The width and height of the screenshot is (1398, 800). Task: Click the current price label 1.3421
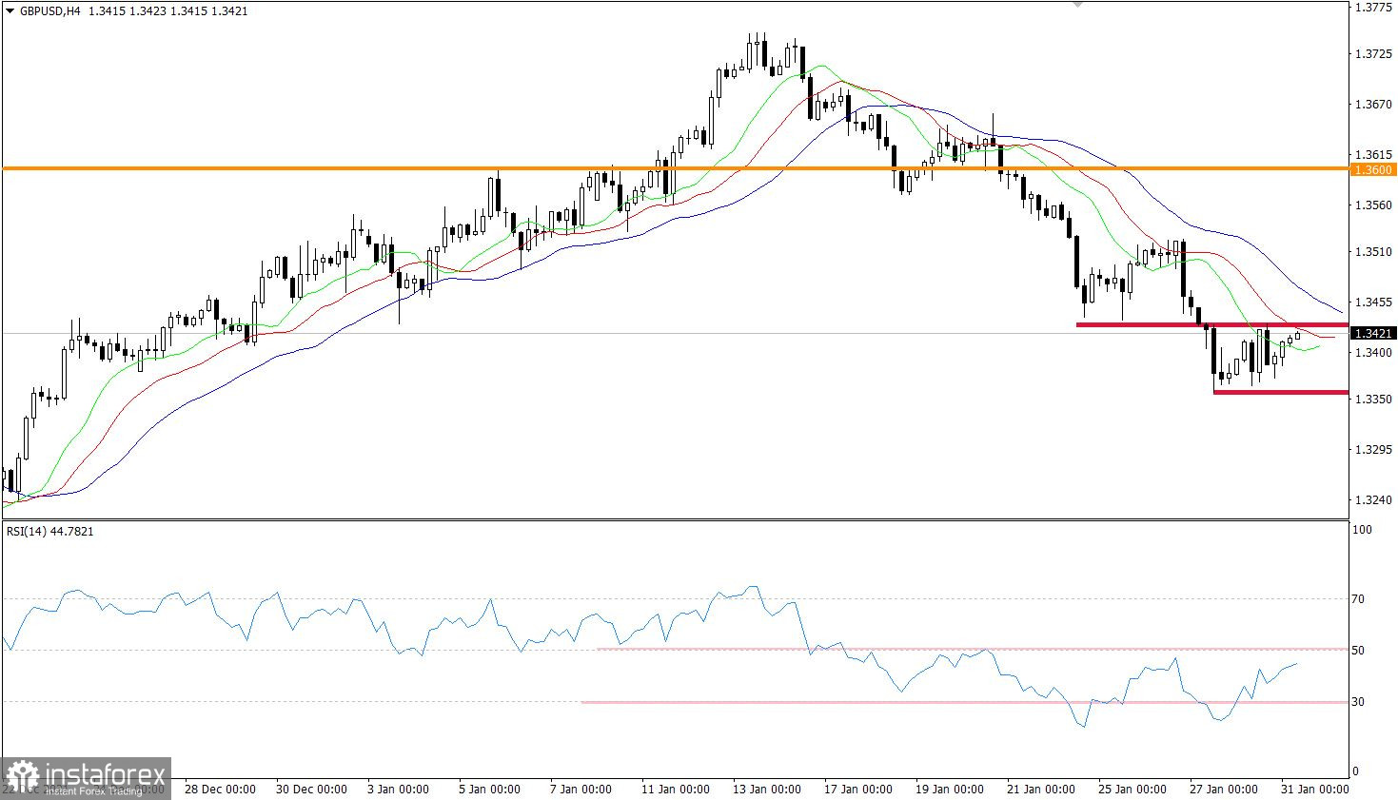point(1373,333)
